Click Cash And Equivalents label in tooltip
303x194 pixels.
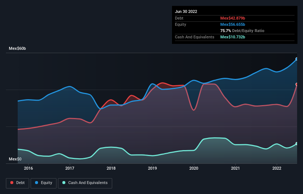[194, 37]
